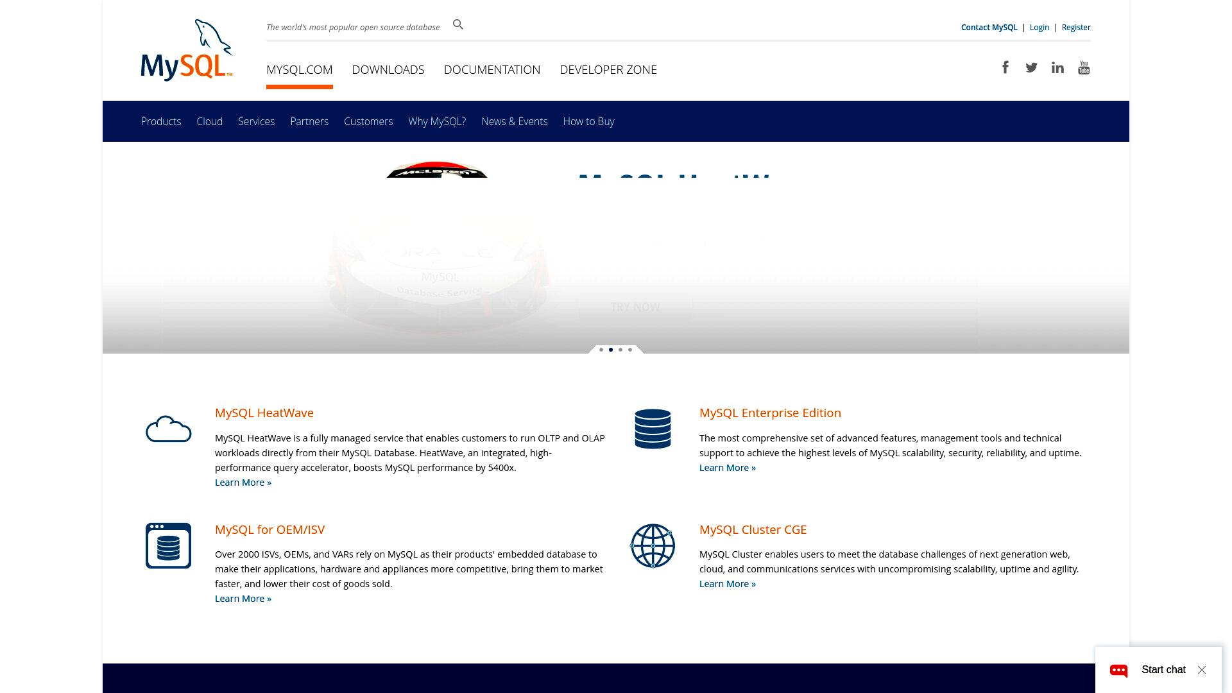Open the search magnifier icon
1232x693 pixels.
pos(458,24)
